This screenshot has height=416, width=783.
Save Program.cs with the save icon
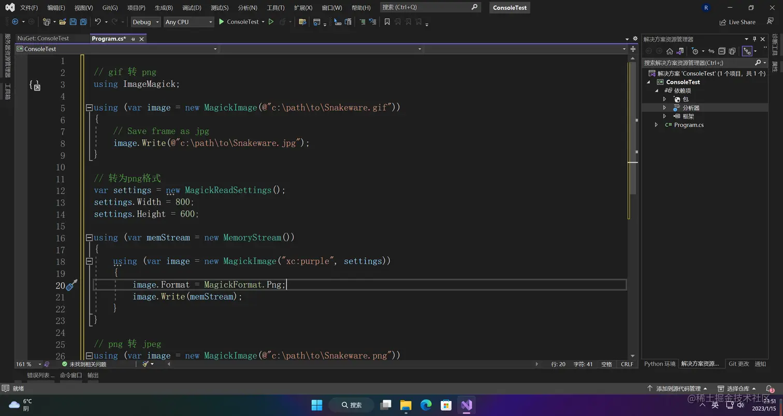pos(73,22)
